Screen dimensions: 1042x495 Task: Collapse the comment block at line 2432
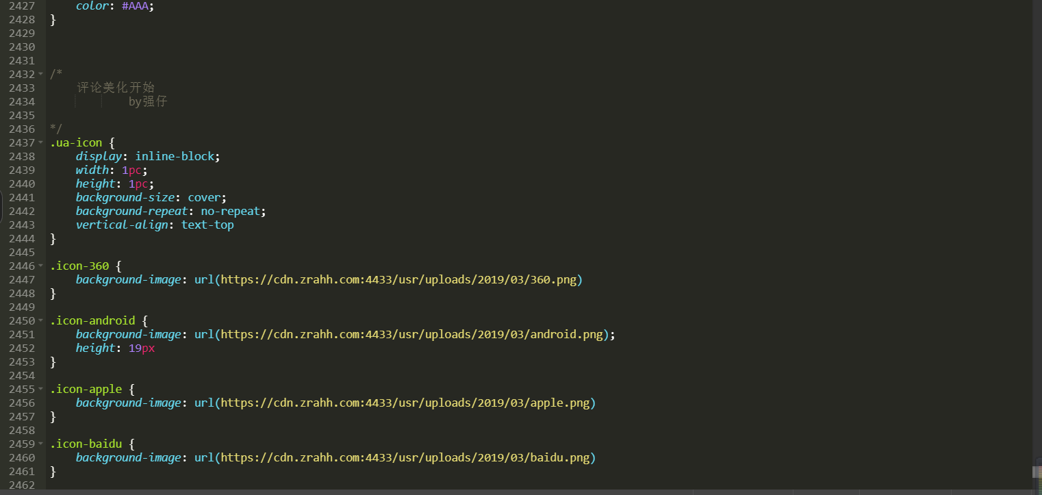(x=41, y=74)
